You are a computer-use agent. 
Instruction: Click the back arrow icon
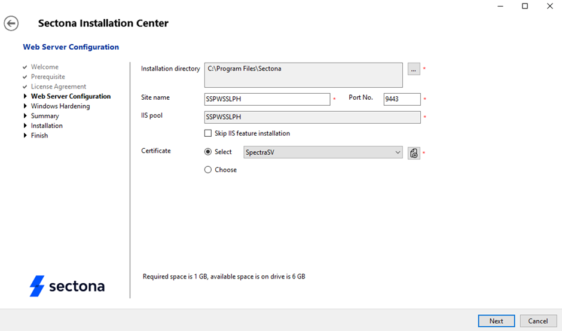pyautogui.click(x=11, y=23)
